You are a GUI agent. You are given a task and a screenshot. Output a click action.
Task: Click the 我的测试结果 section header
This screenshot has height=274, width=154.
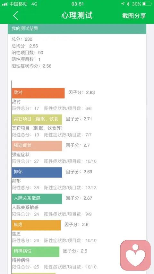pos(77,29)
